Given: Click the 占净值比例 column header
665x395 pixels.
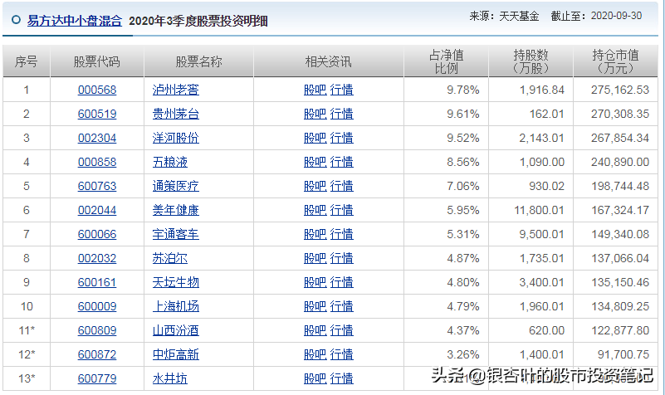Looking at the screenshot, I should click(x=446, y=61).
